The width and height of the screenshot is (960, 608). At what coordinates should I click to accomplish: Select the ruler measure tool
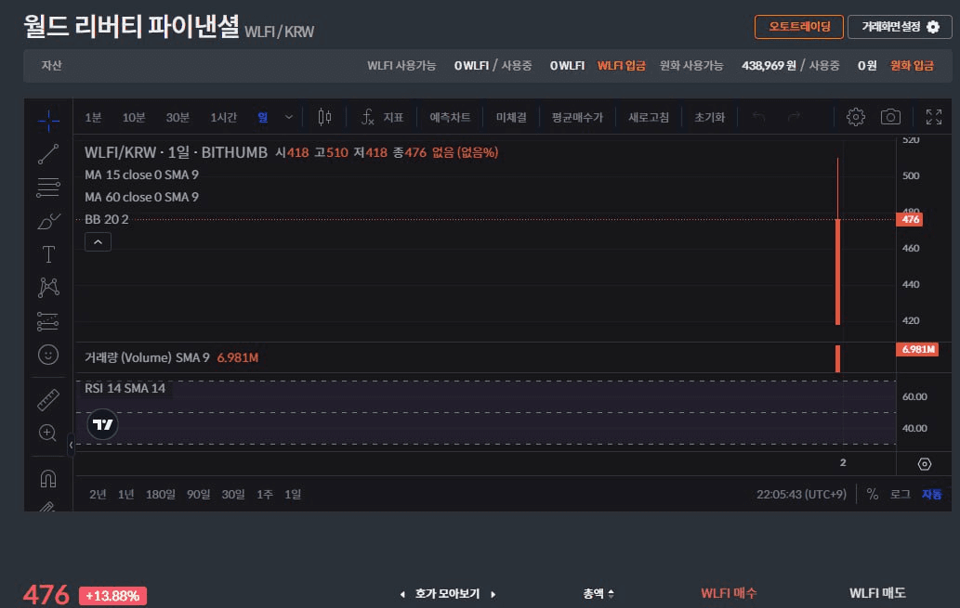pos(48,399)
